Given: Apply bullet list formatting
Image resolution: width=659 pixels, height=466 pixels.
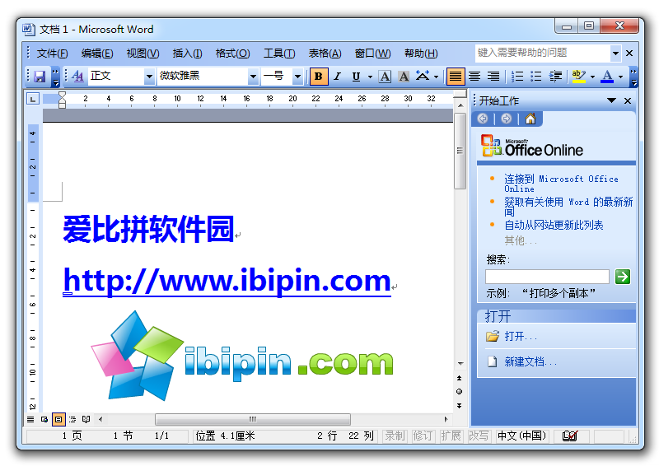Looking at the screenshot, I should click(536, 77).
